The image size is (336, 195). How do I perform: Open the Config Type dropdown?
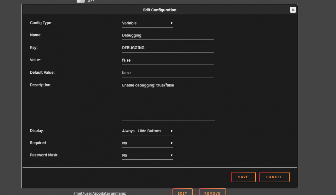click(147, 23)
